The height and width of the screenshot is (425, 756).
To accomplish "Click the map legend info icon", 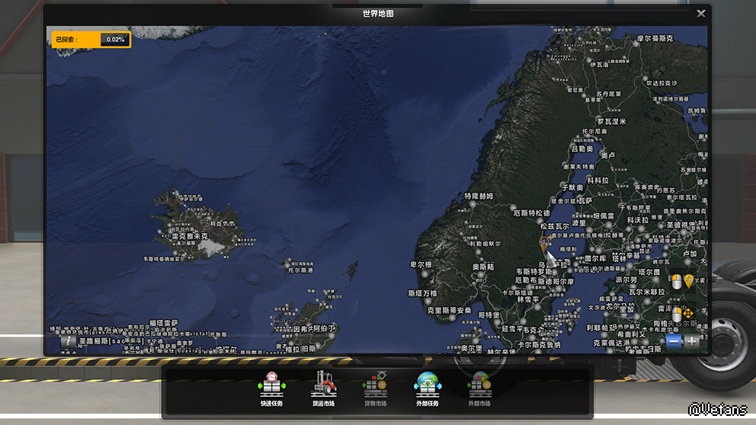I will pyautogui.click(x=69, y=342).
